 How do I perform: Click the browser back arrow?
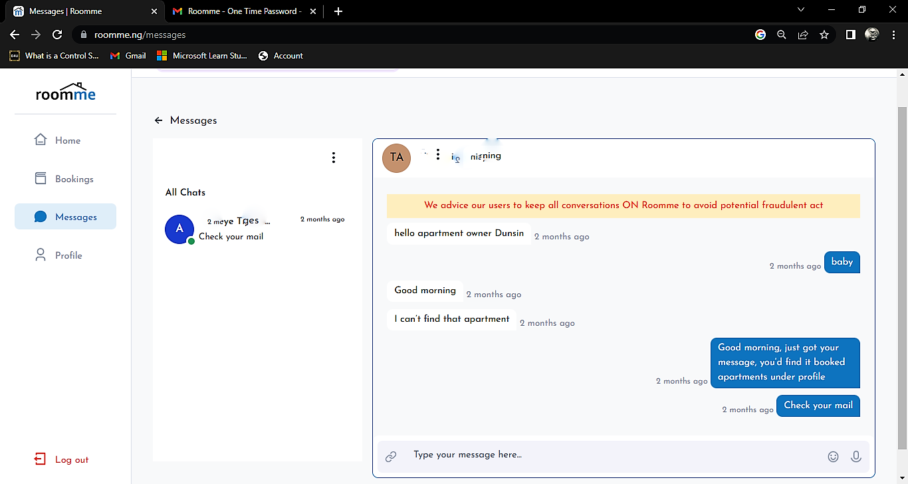click(x=15, y=35)
